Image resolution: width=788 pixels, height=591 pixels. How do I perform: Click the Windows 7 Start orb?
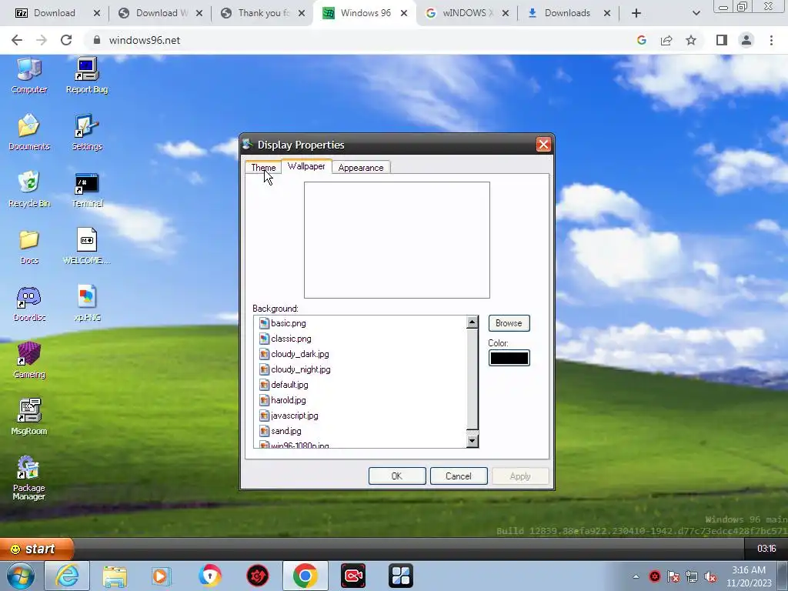click(x=21, y=576)
